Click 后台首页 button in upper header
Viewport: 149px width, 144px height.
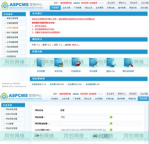click(x=111, y=3)
